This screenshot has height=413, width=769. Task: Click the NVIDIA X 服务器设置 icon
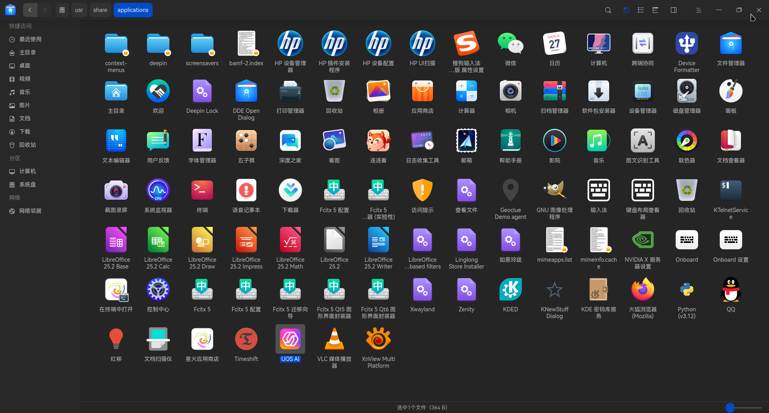coord(642,240)
